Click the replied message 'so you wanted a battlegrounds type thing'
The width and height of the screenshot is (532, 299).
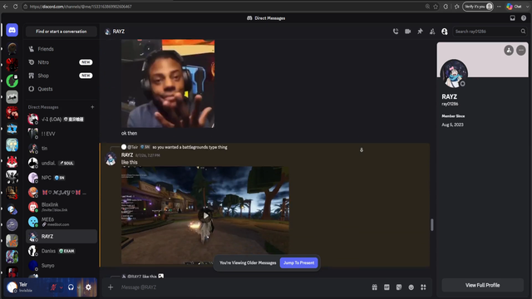pyautogui.click(x=190, y=147)
